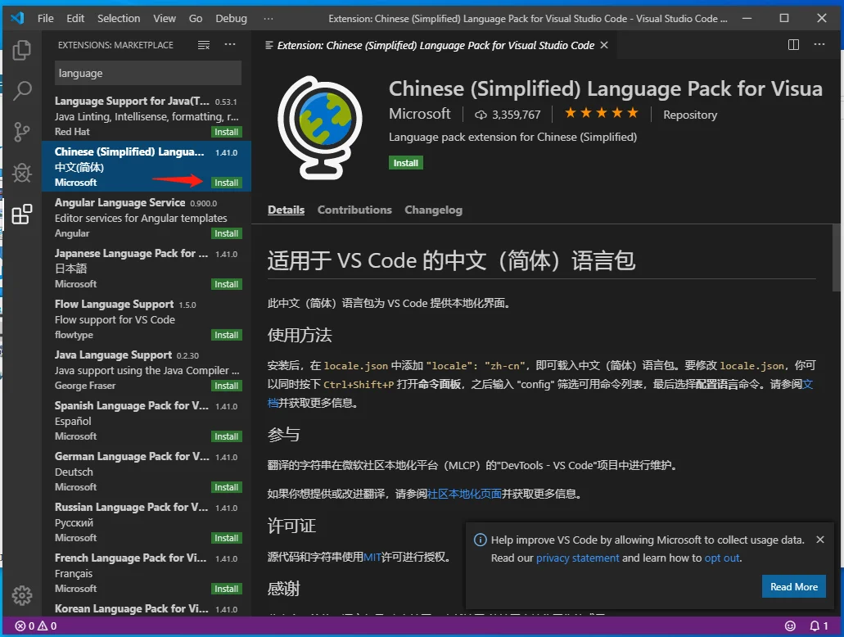This screenshot has width=844, height=637.
Task: Select Spanish Language Pack list title
Action: tap(131, 405)
